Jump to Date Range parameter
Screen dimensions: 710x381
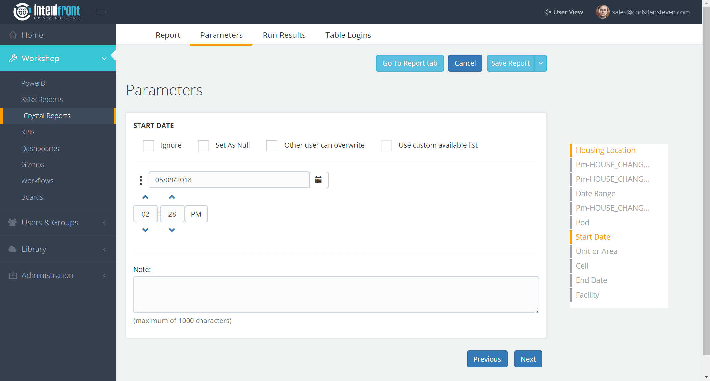click(x=596, y=194)
